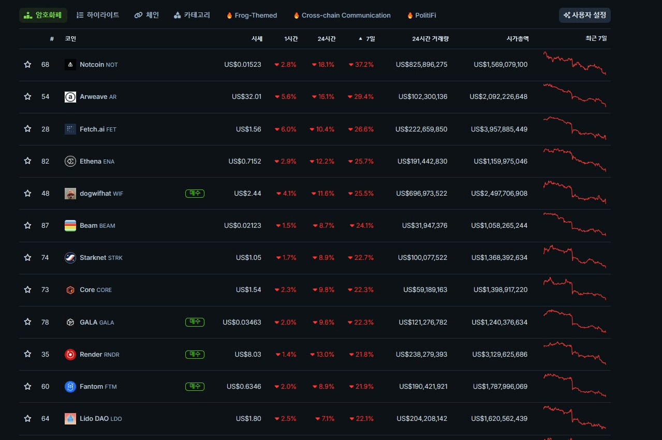Toggle the watchlist star for GALA
The image size is (662, 440).
(x=27, y=322)
